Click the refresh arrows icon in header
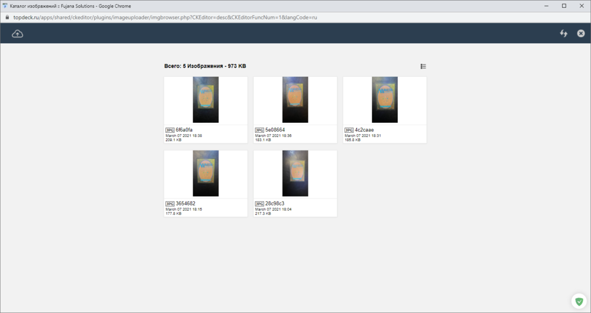Viewport: 591px width, 313px height. tap(564, 34)
